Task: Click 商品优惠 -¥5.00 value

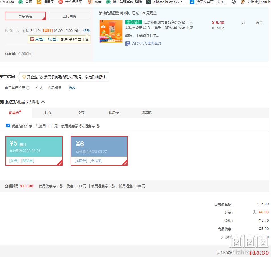Action: [263, 229]
